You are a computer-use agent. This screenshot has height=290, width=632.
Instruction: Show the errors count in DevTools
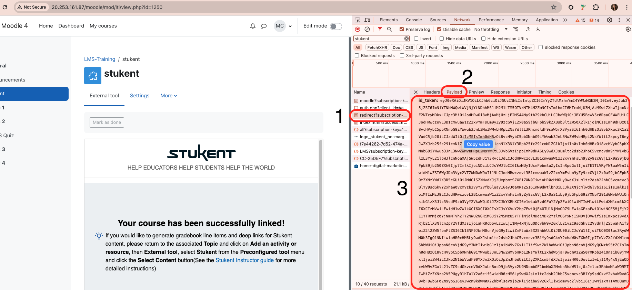[580, 20]
